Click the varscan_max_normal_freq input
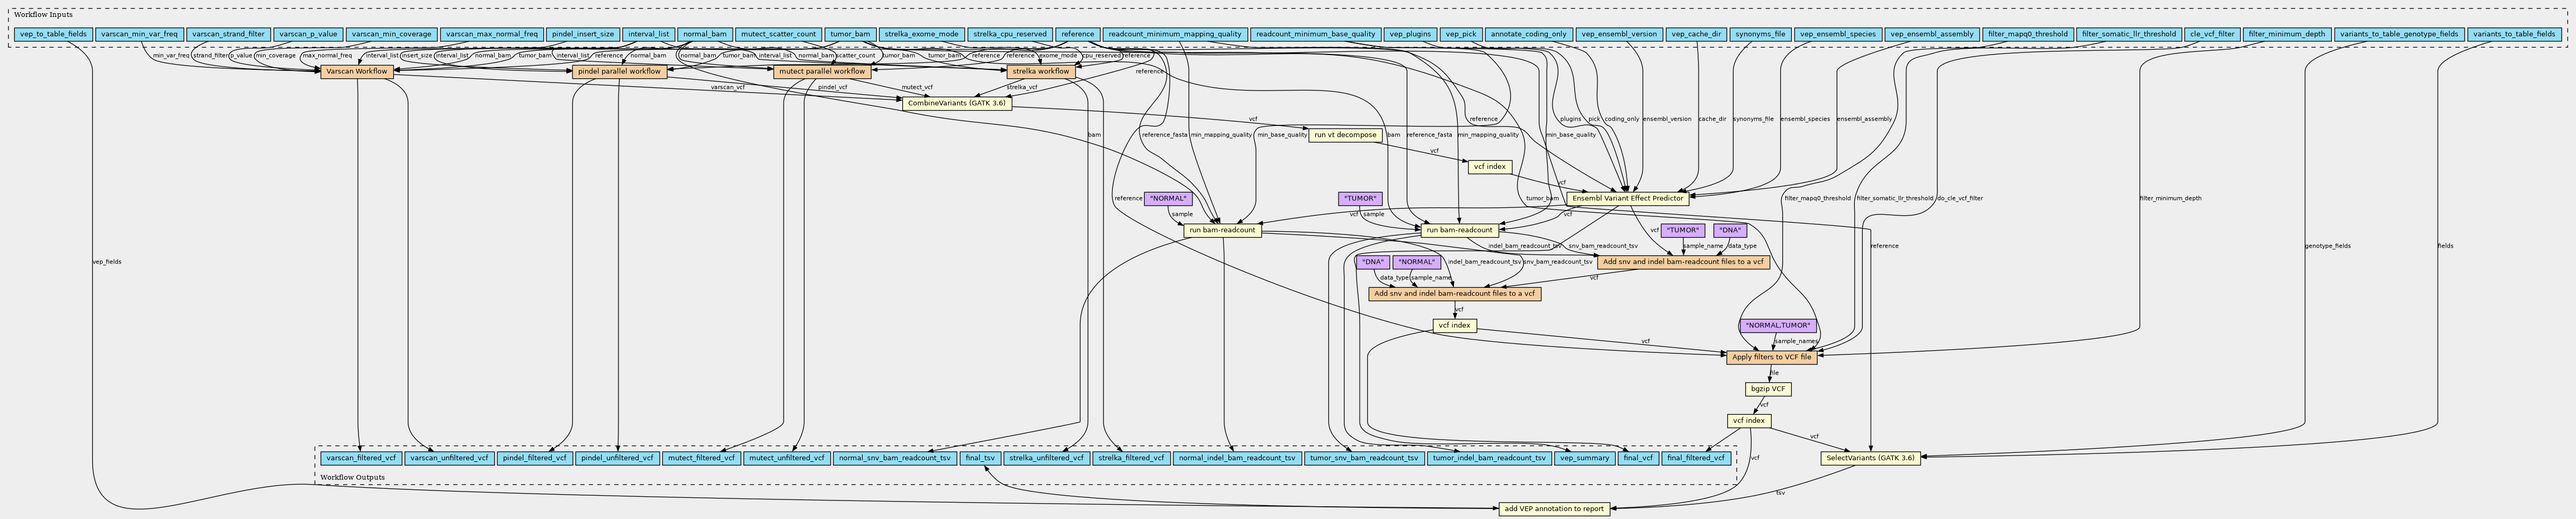This screenshot has height=519, width=2576. click(492, 34)
